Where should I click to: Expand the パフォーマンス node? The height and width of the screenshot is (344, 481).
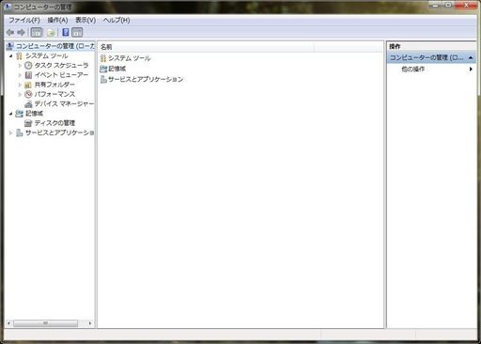(20, 94)
